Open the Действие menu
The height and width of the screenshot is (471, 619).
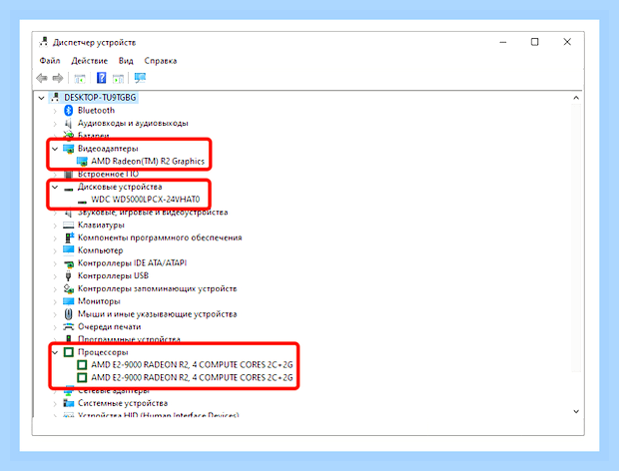[89, 61]
